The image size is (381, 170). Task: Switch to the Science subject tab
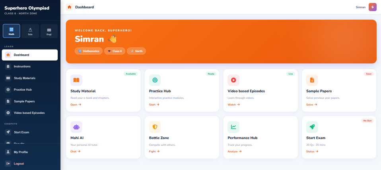point(30,31)
